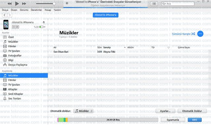Click the blue Bitti button
Image resolution: width=211 pixels, height=125 pixels.
click(x=195, y=120)
